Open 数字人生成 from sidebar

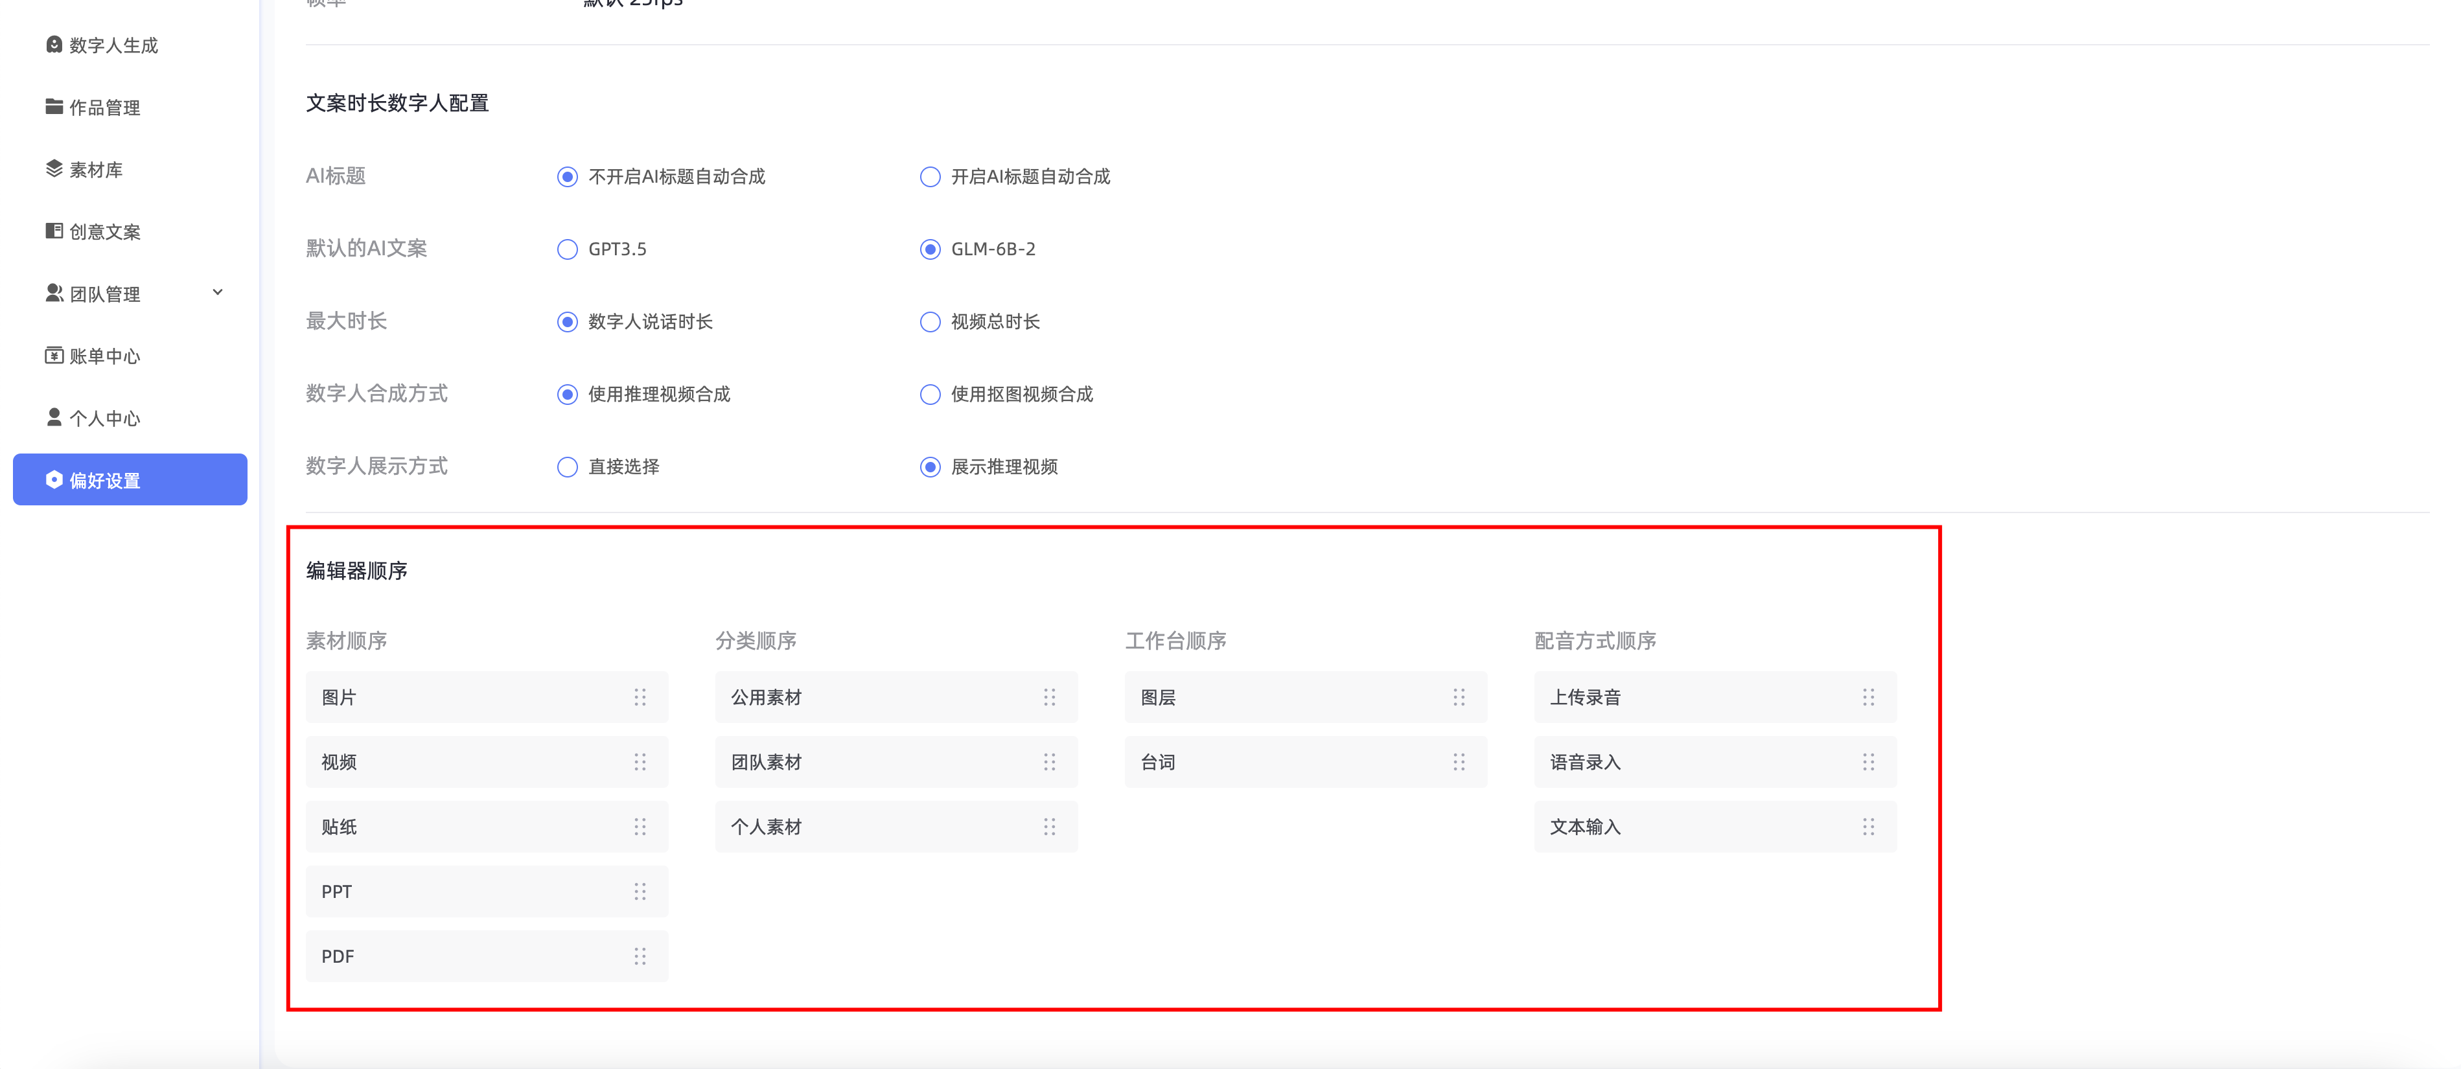click(x=130, y=45)
